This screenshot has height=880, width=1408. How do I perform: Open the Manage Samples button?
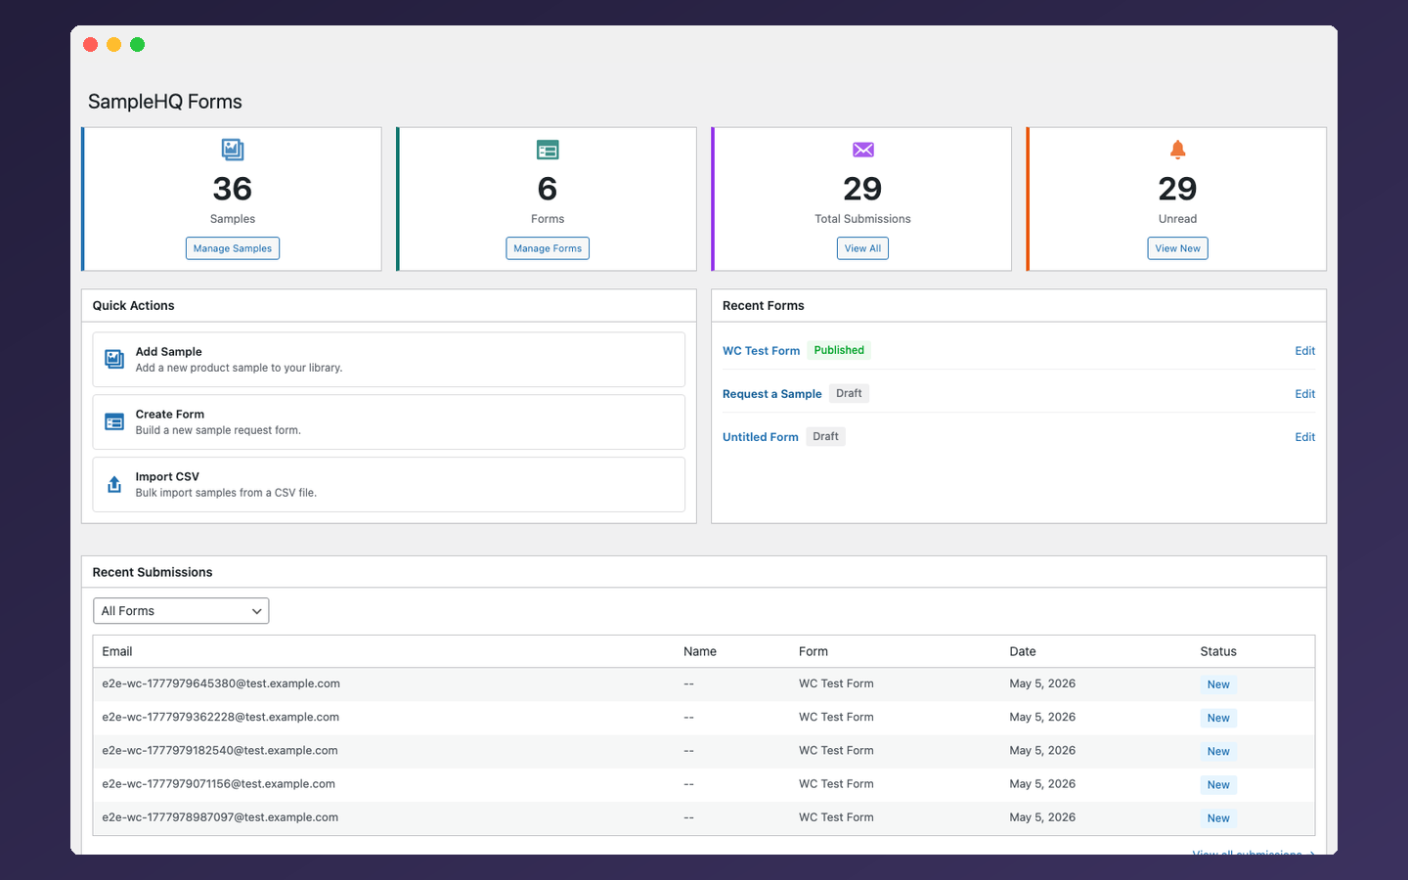pyautogui.click(x=233, y=248)
